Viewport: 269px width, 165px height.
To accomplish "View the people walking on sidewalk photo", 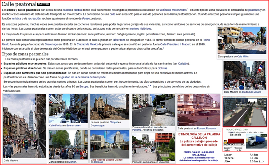I will click(153, 147).
